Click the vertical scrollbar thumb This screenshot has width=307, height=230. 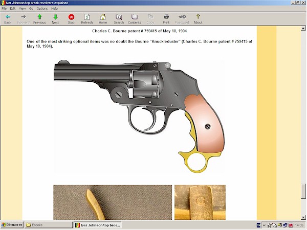pyautogui.click(x=303, y=191)
